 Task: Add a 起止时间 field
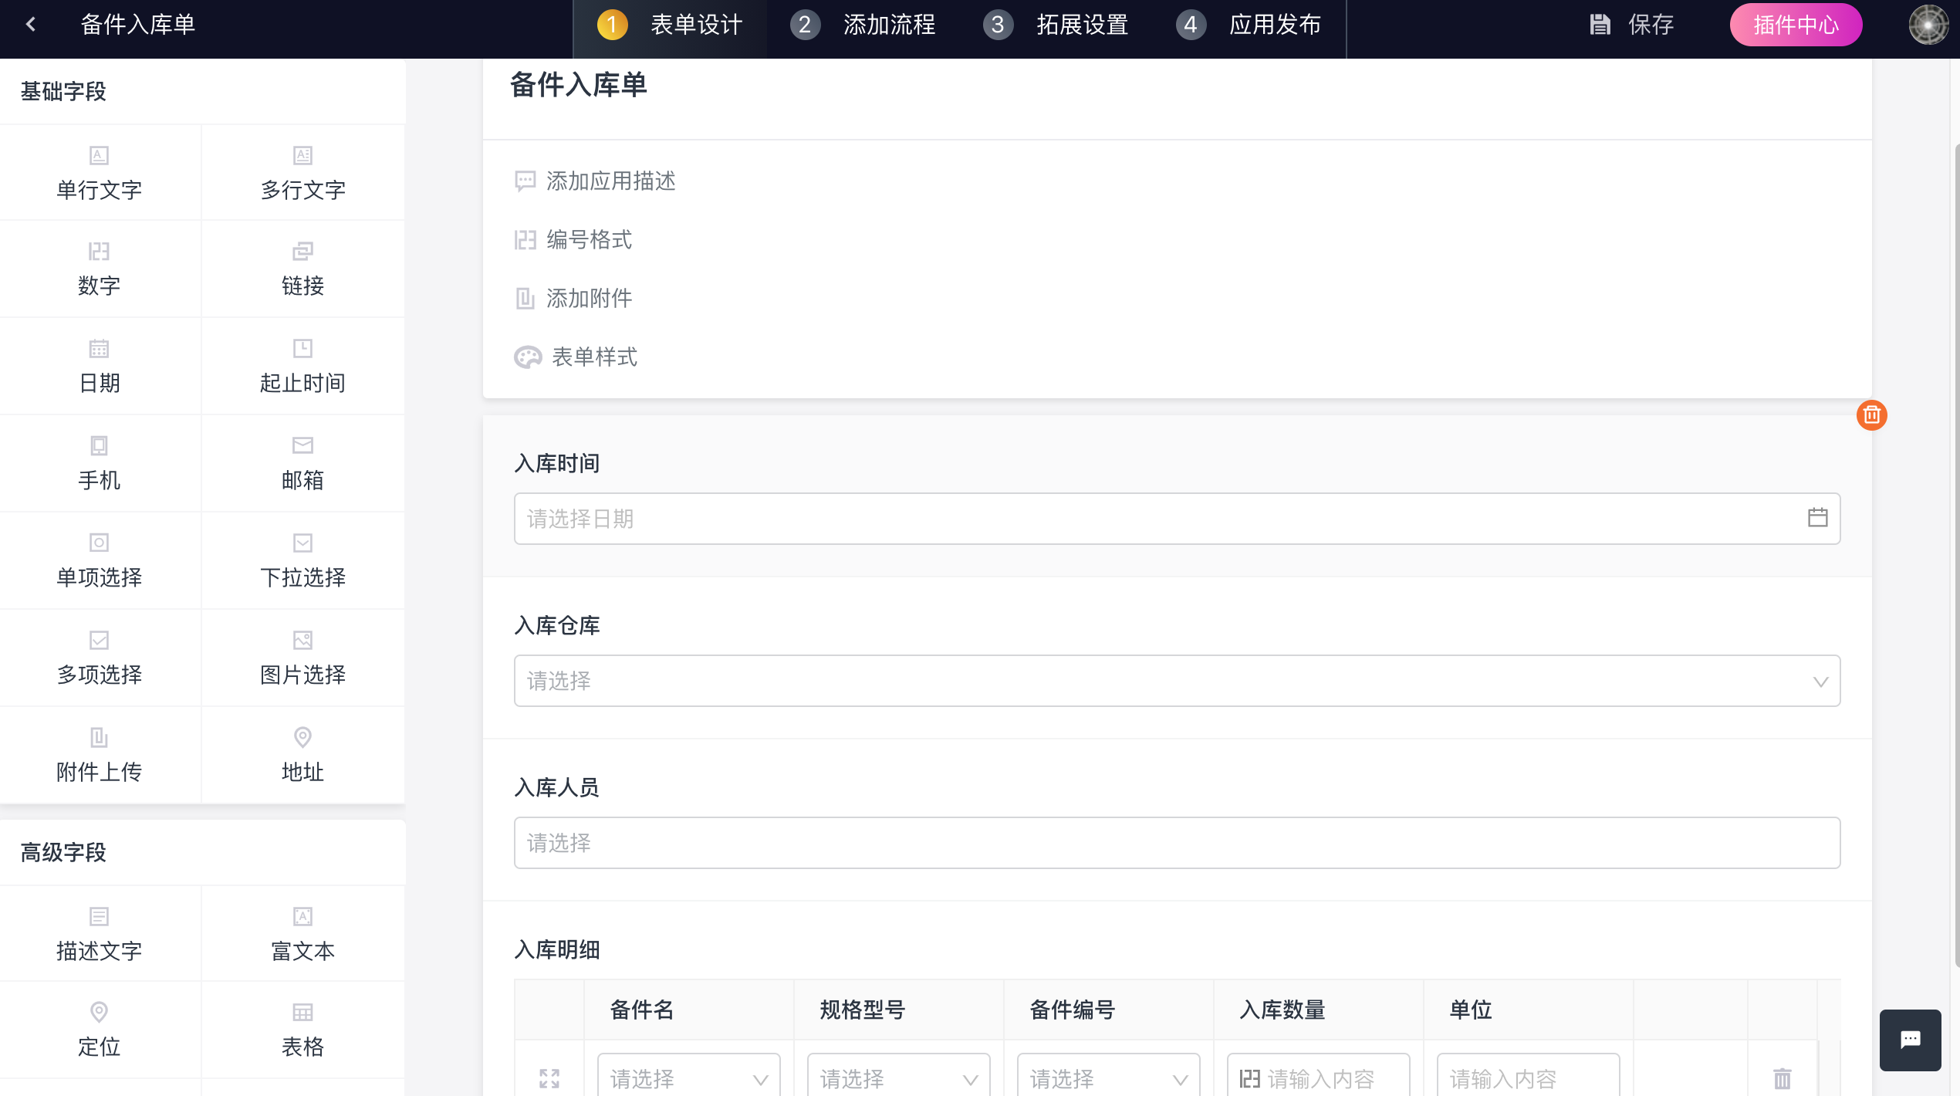pyautogui.click(x=302, y=366)
